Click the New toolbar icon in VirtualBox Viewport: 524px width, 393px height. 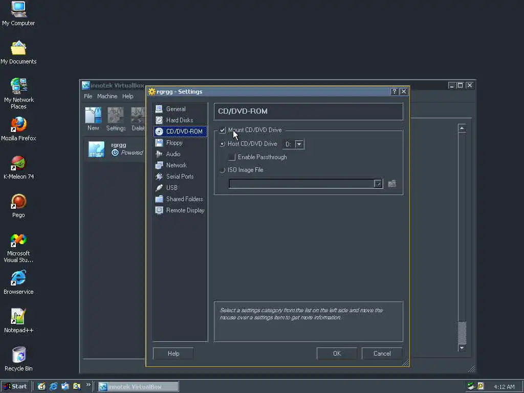[93, 119]
